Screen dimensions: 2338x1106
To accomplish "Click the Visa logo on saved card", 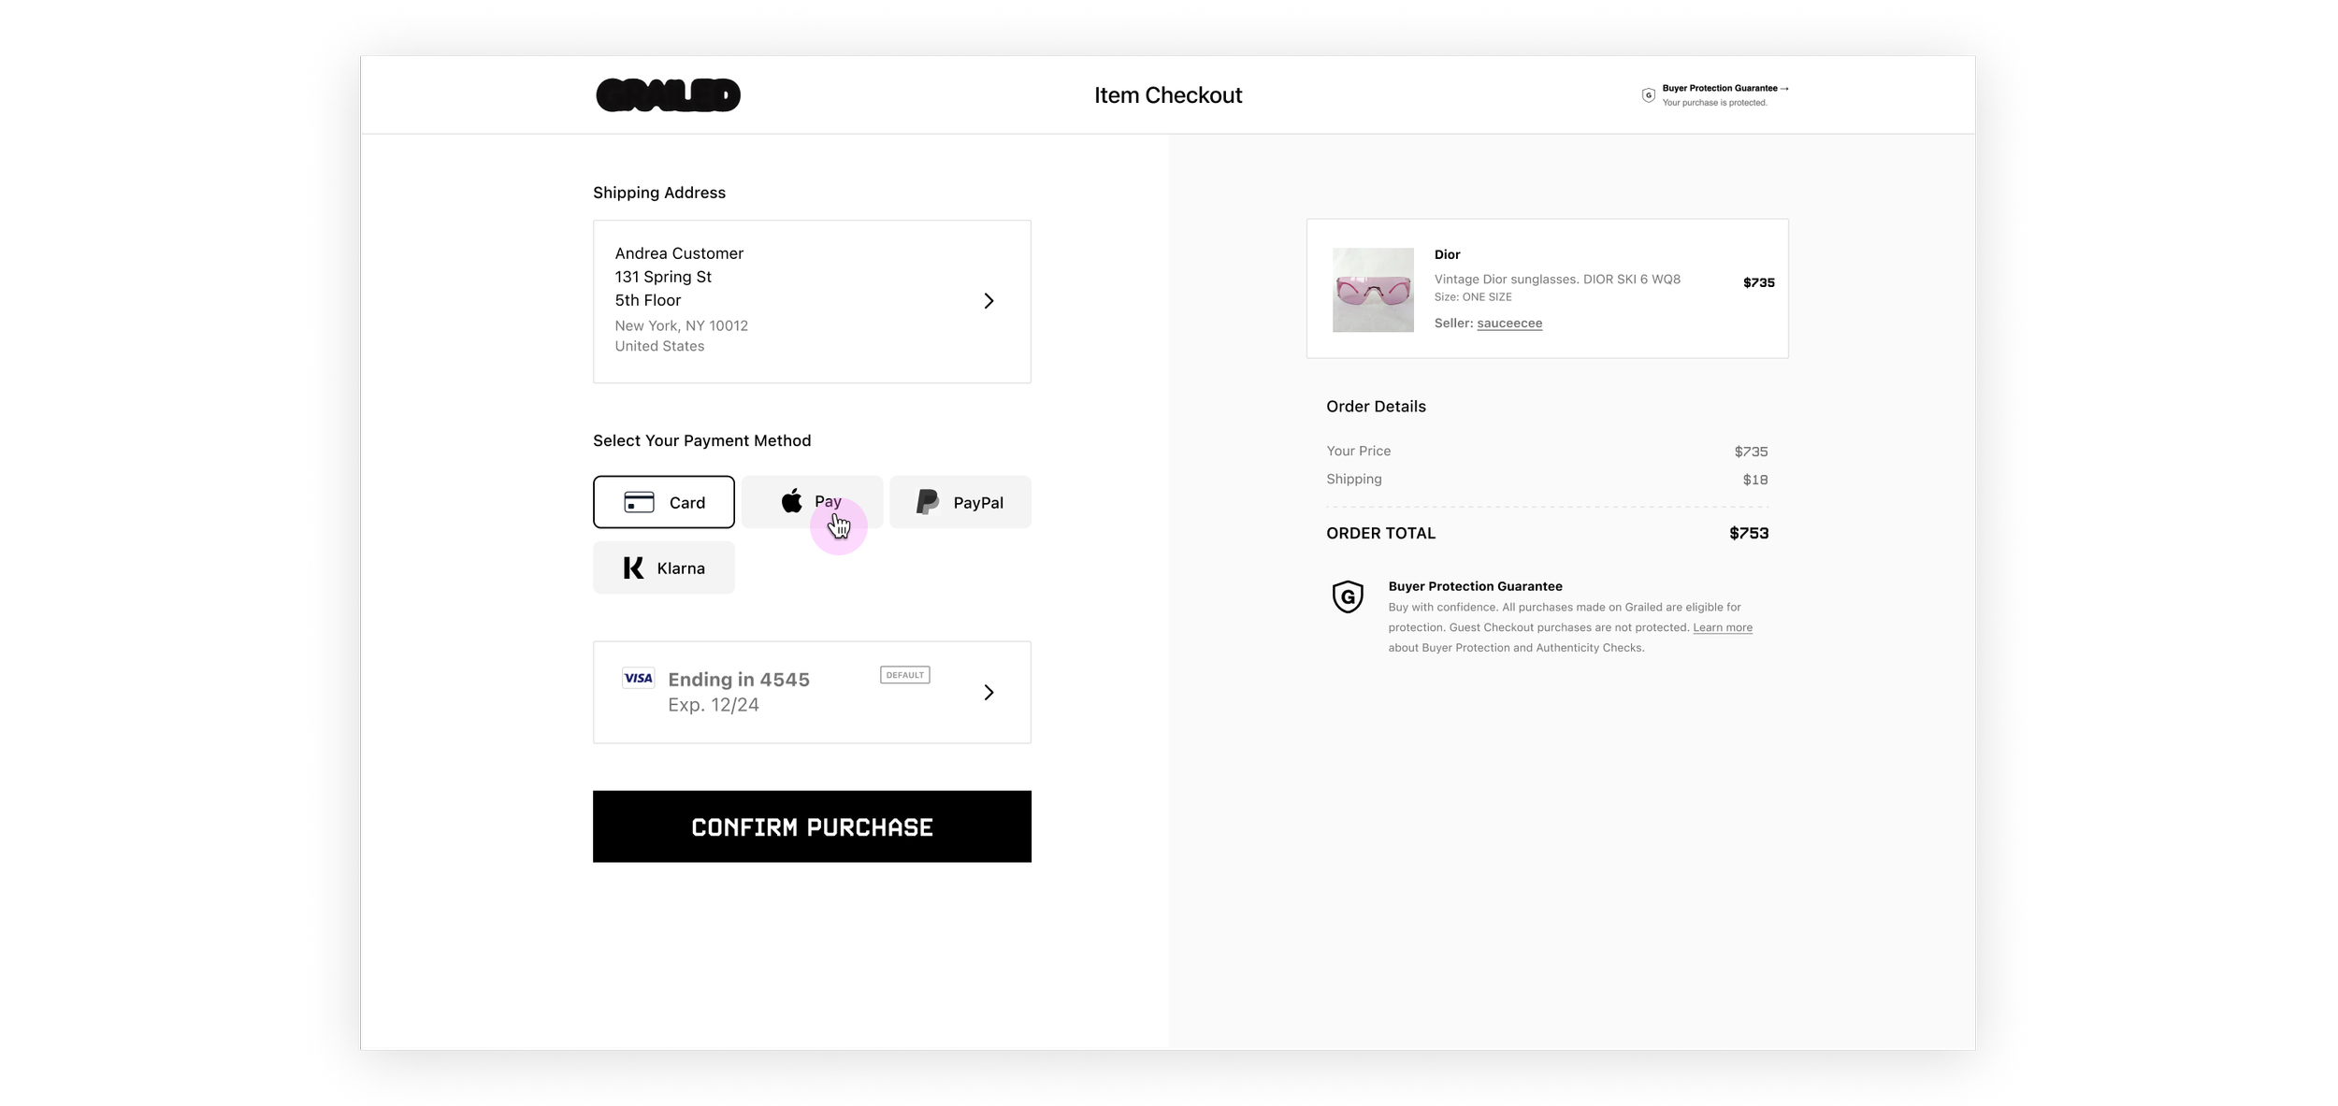I will tap(639, 678).
